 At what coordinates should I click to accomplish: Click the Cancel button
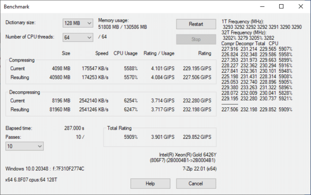(196, 183)
